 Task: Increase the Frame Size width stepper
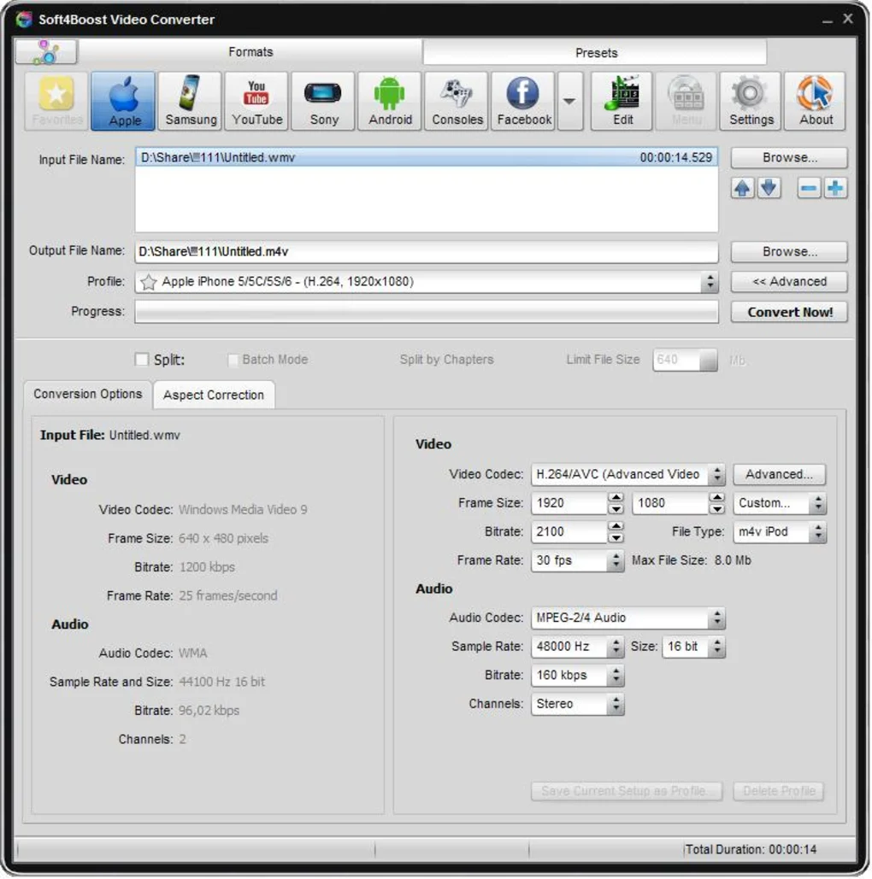[615, 498]
